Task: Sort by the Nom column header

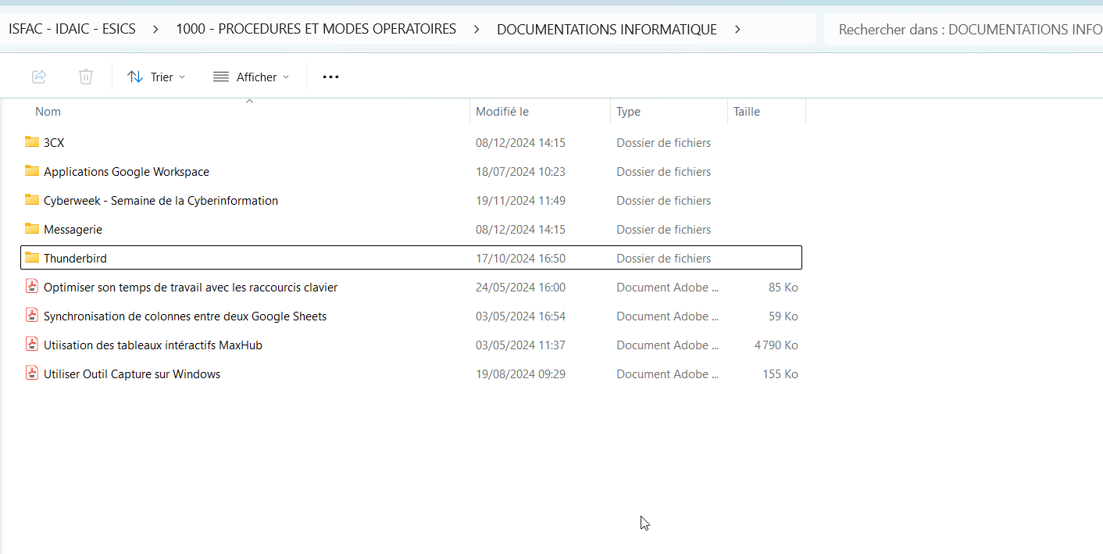Action: pyautogui.click(x=48, y=112)
